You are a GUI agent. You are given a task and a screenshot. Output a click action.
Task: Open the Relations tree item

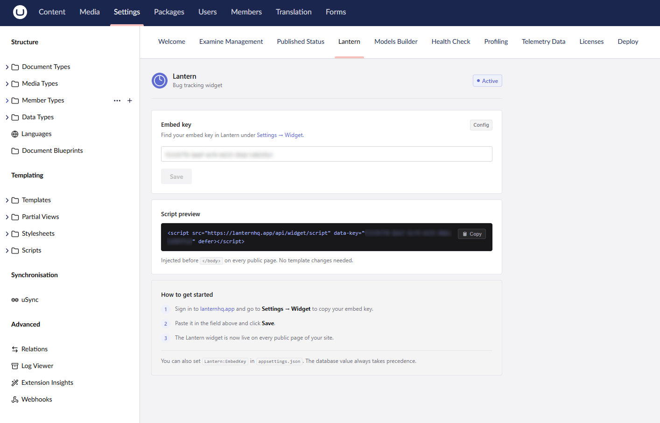(x=35, y=349)
